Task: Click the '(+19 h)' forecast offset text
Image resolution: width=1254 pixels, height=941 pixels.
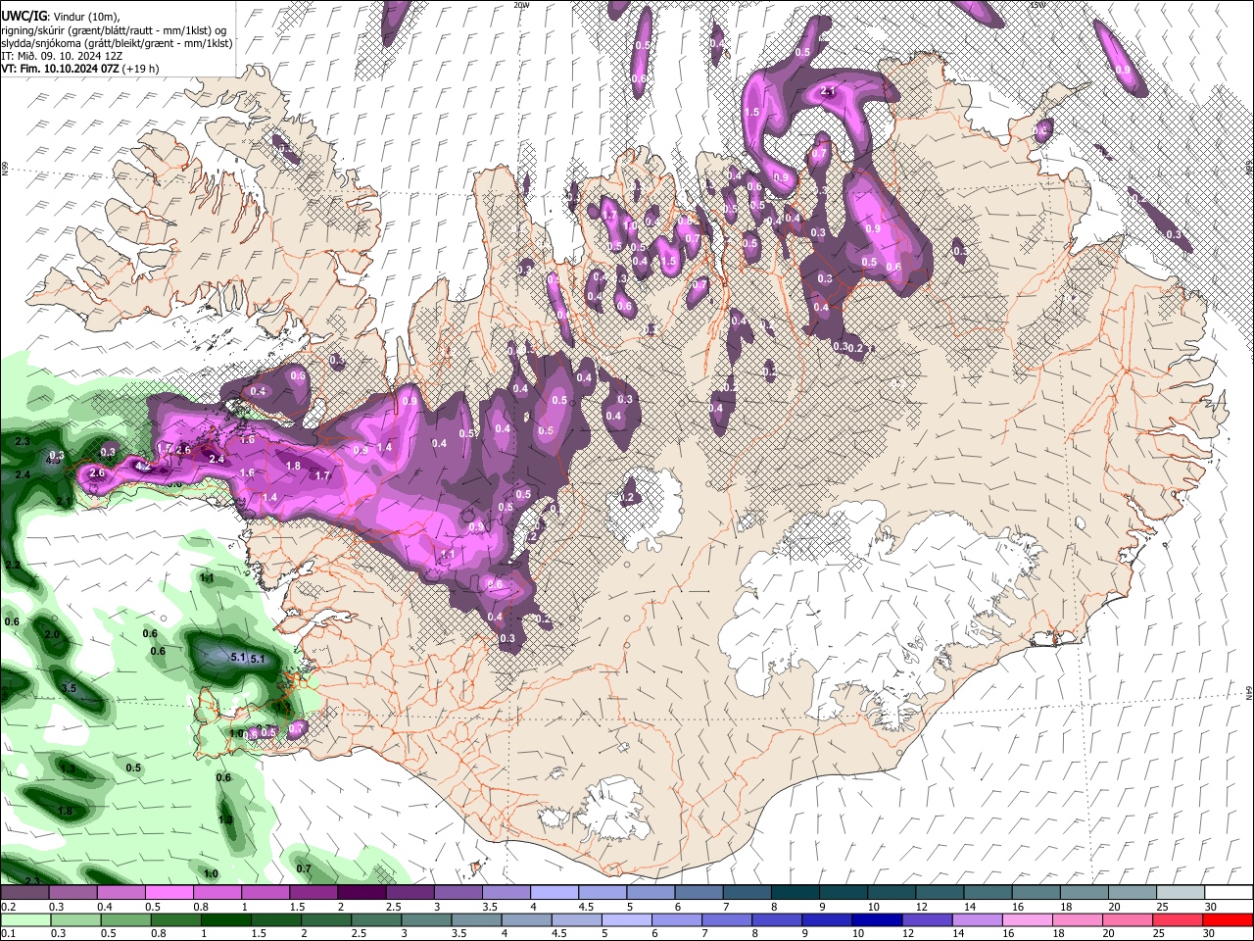Action: tap(140, 69)
